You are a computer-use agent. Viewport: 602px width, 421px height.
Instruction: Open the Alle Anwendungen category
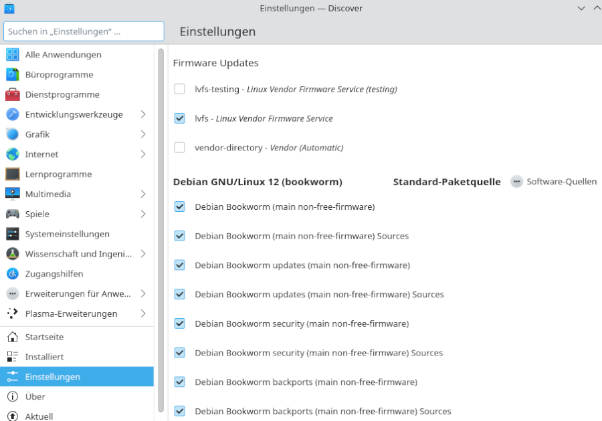tap(77, 54)
